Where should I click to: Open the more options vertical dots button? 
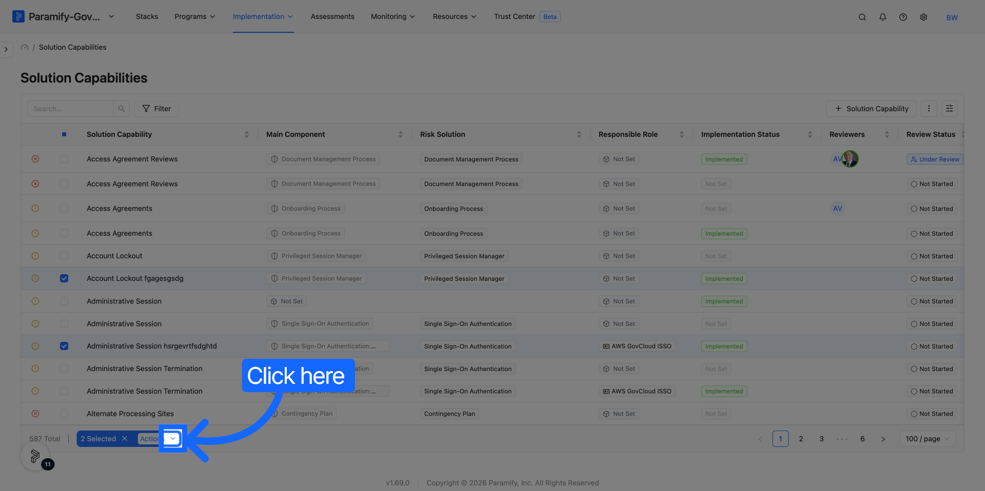tap(929, 109)
